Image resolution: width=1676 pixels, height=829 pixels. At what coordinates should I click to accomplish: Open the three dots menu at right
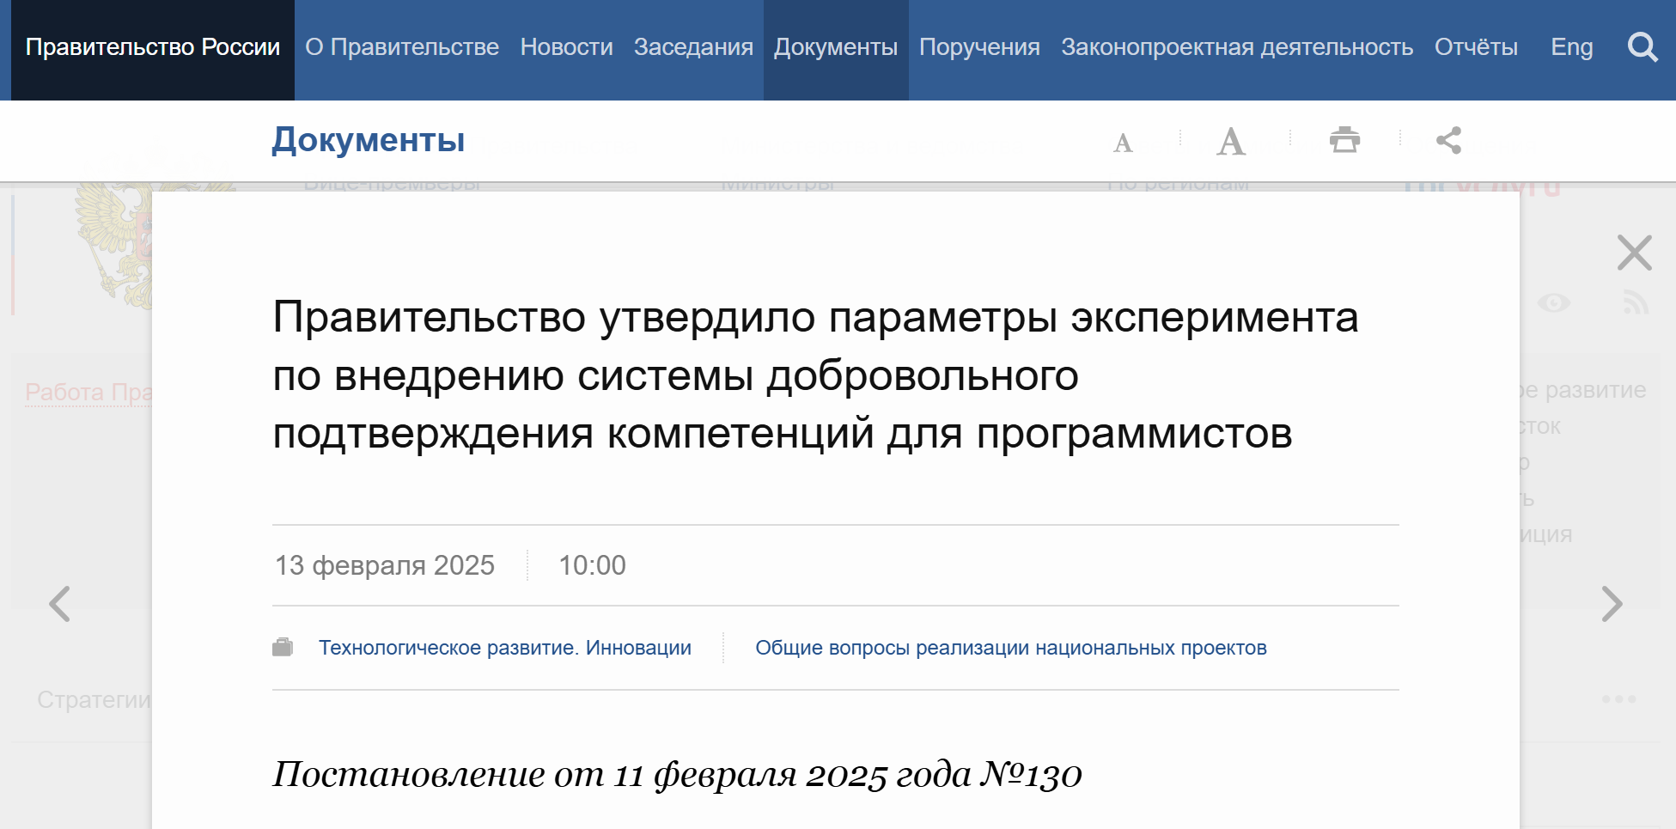1618,699
